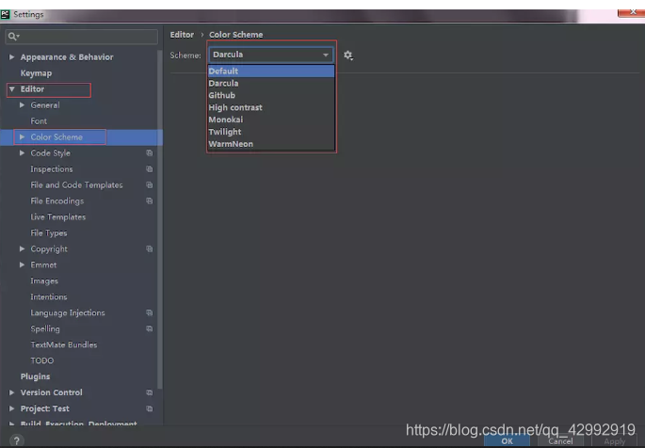Select File Encodings entry
The height and width of the screenshot is (448, 645).
pyautogui.click(x=57, y=201)
